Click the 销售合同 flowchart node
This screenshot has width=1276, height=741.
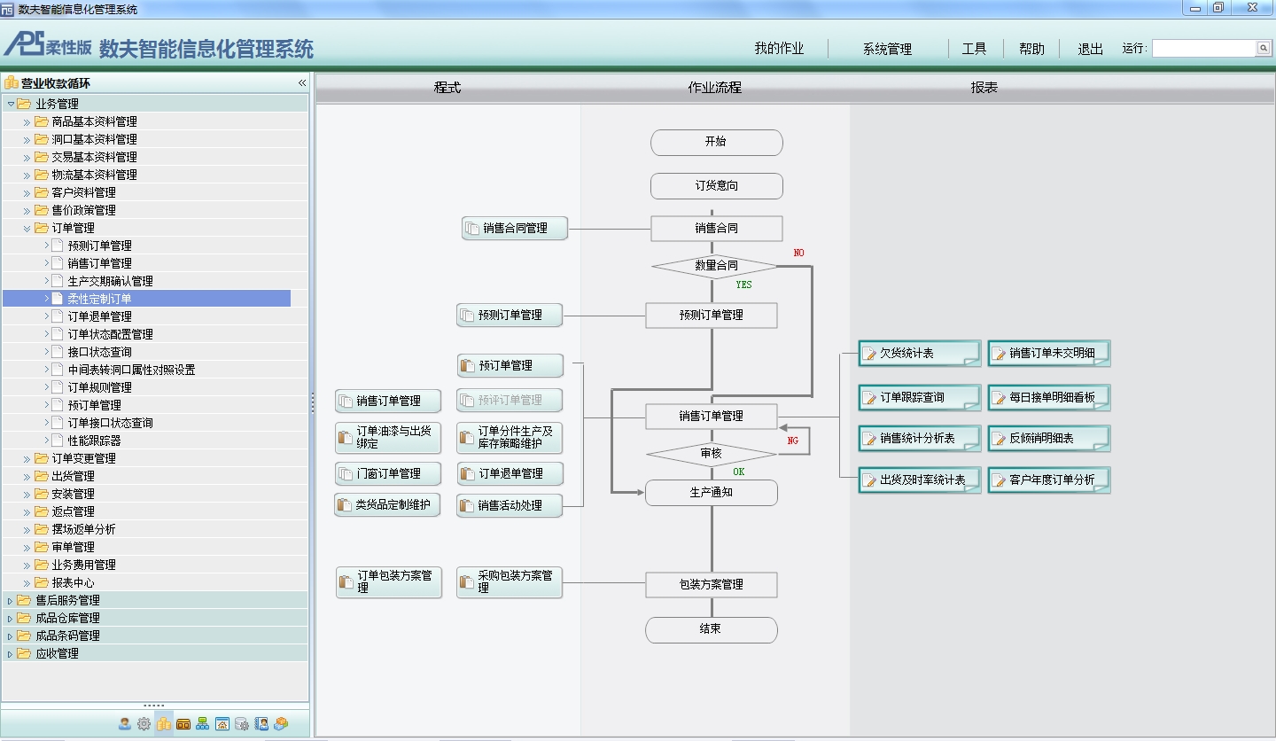click(717, 229)
